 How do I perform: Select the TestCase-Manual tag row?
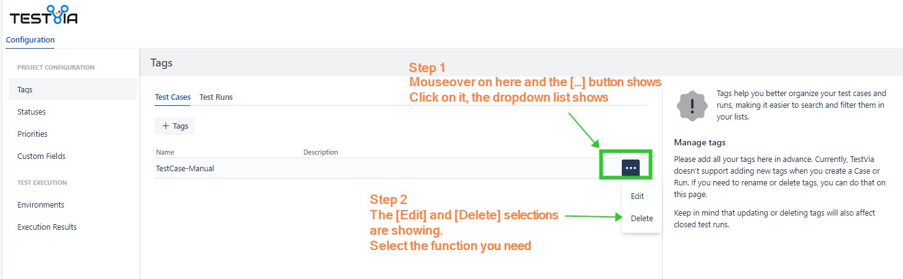(185, 169)
